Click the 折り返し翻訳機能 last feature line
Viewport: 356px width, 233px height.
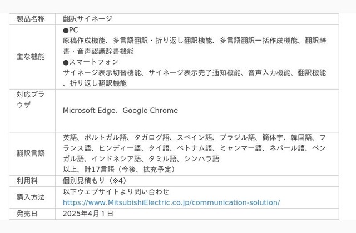click(95, 83)
